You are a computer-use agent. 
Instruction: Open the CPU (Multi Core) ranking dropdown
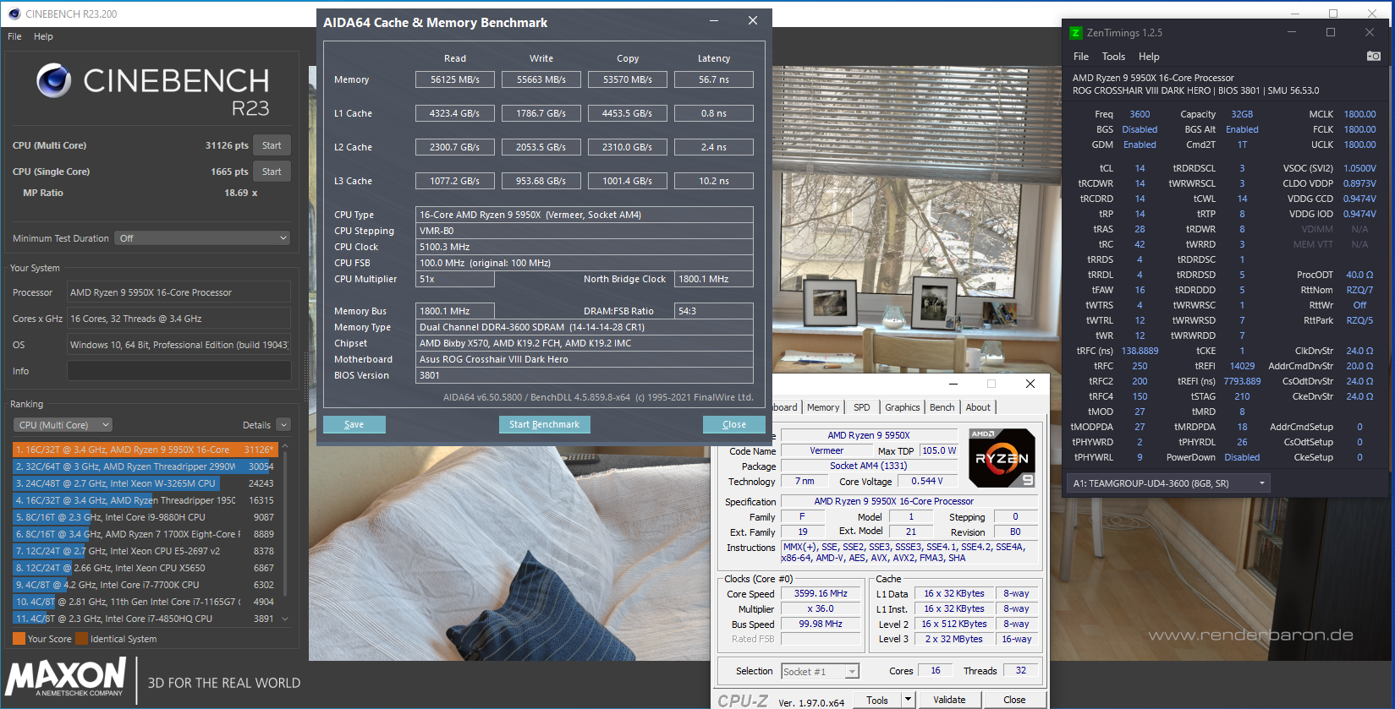pyautogui.click(x=63, y=425)
